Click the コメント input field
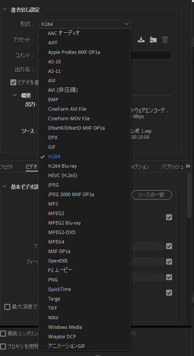The image size is (194, 356). click(151, 55)
